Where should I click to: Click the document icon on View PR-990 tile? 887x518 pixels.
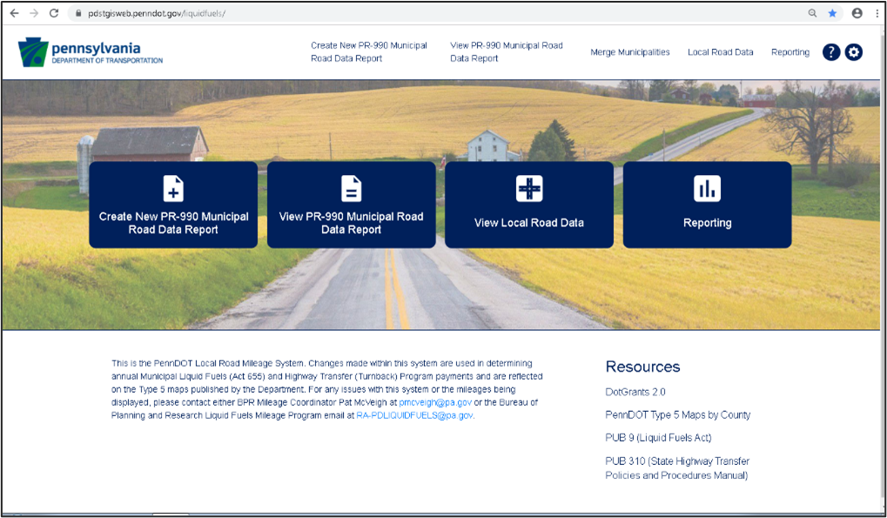352,188
